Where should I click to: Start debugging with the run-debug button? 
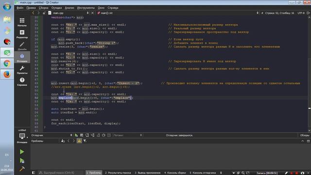[22, 160]
